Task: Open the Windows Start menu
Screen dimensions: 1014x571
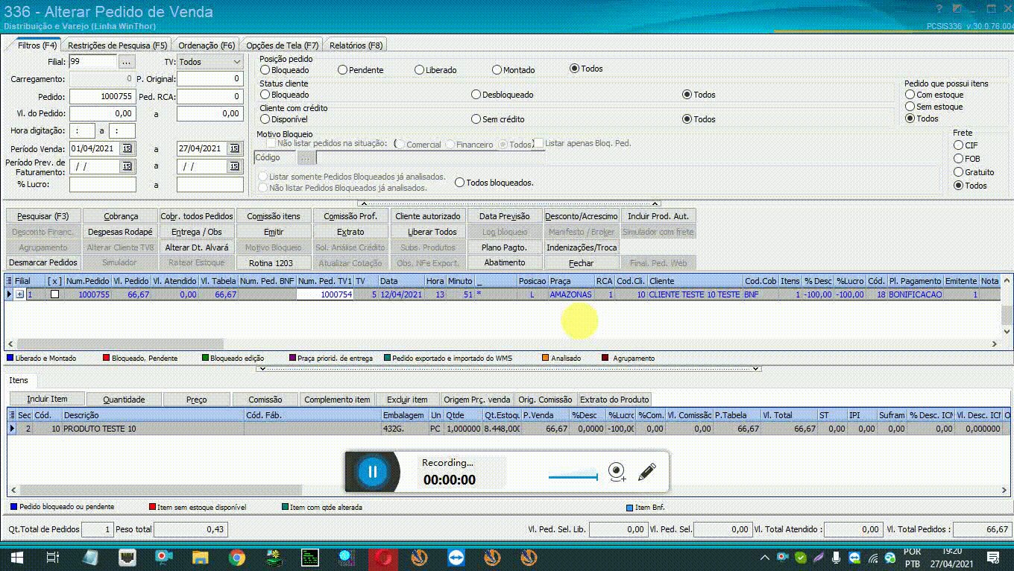Action: [15, 558]
